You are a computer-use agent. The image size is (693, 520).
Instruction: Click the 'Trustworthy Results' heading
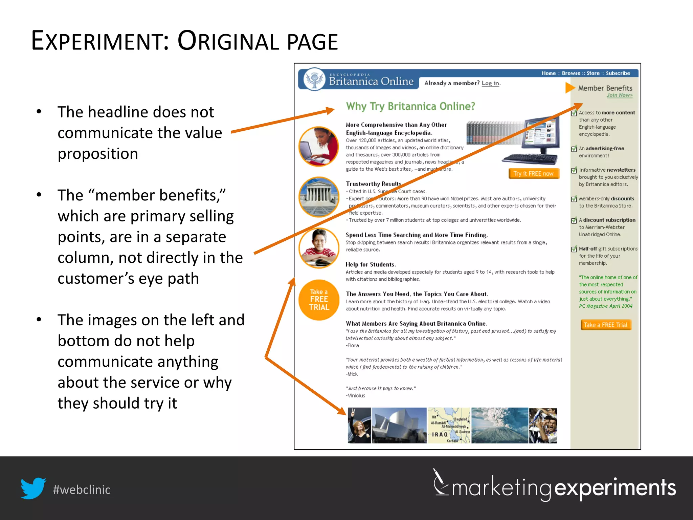click(x=374, y=184)
